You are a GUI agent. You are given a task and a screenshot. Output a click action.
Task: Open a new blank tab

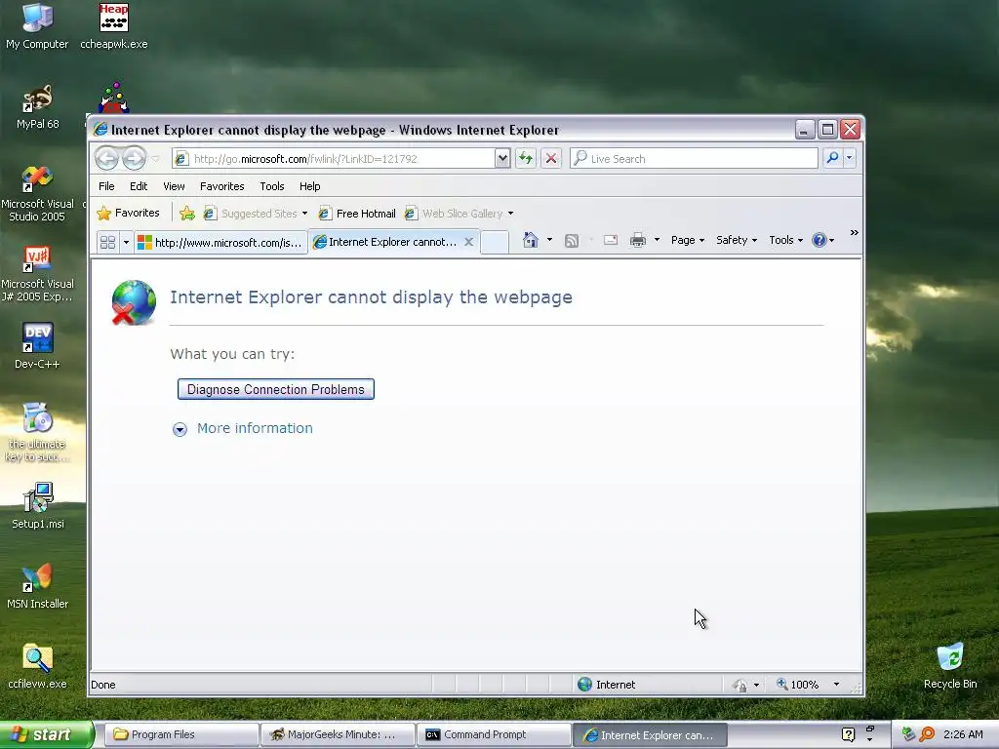[495, 242]
